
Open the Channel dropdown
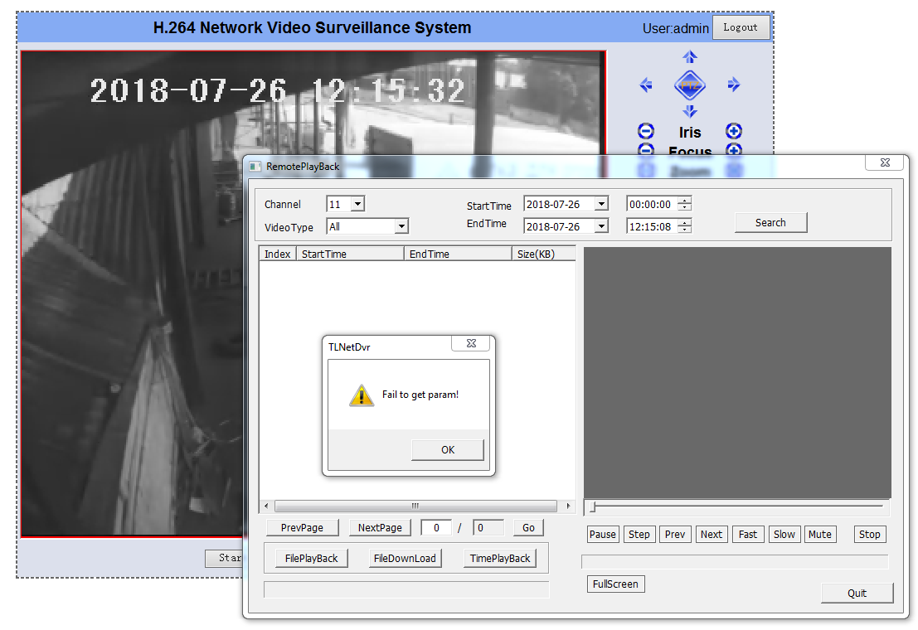tap(357, 204)
